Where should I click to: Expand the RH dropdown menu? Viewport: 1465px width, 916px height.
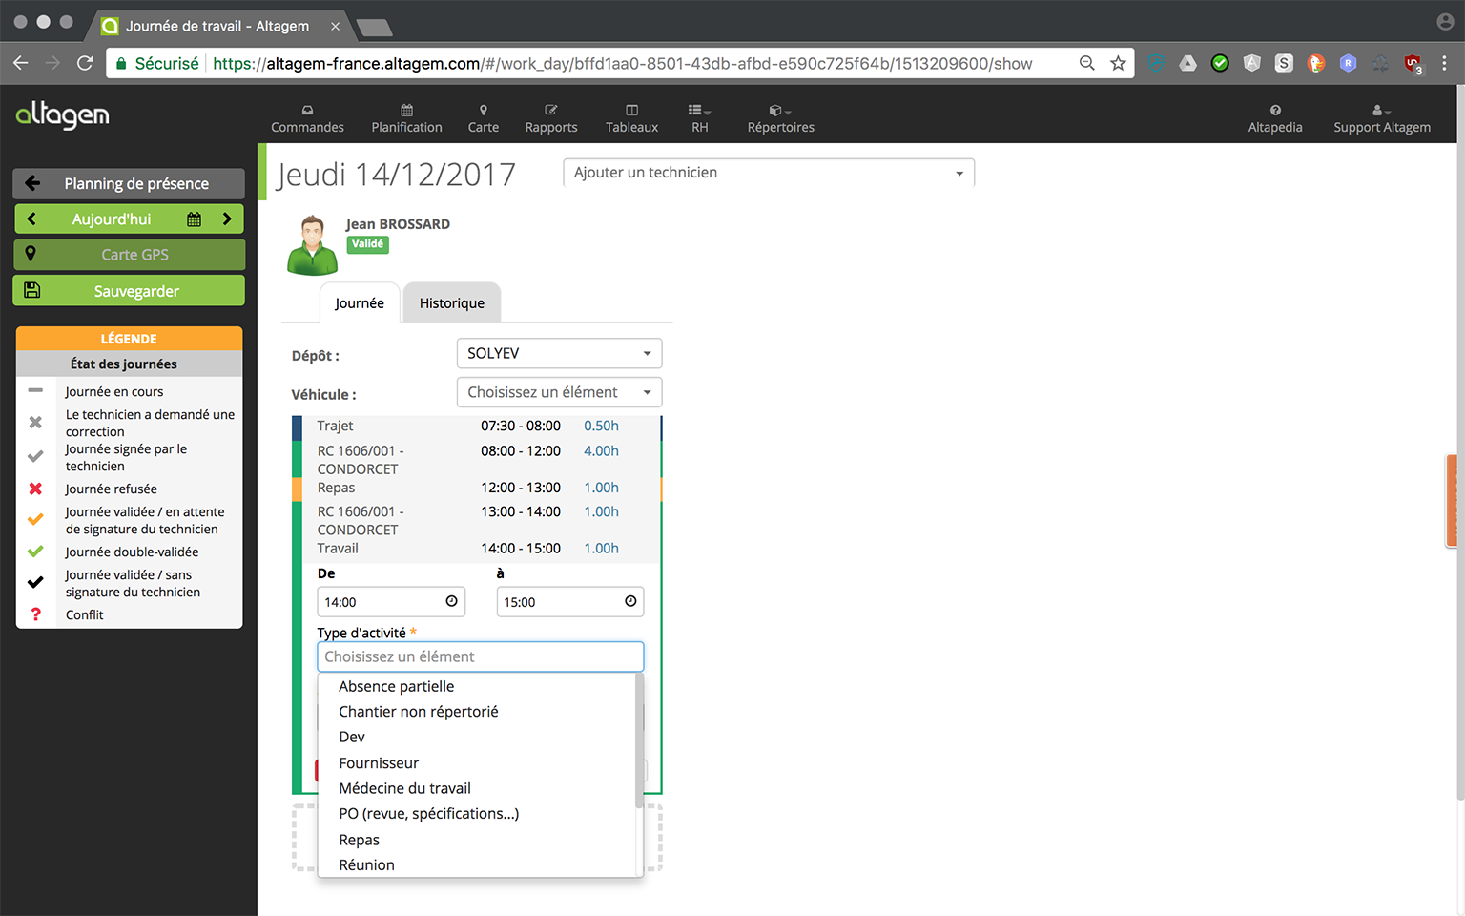point(700,118)
